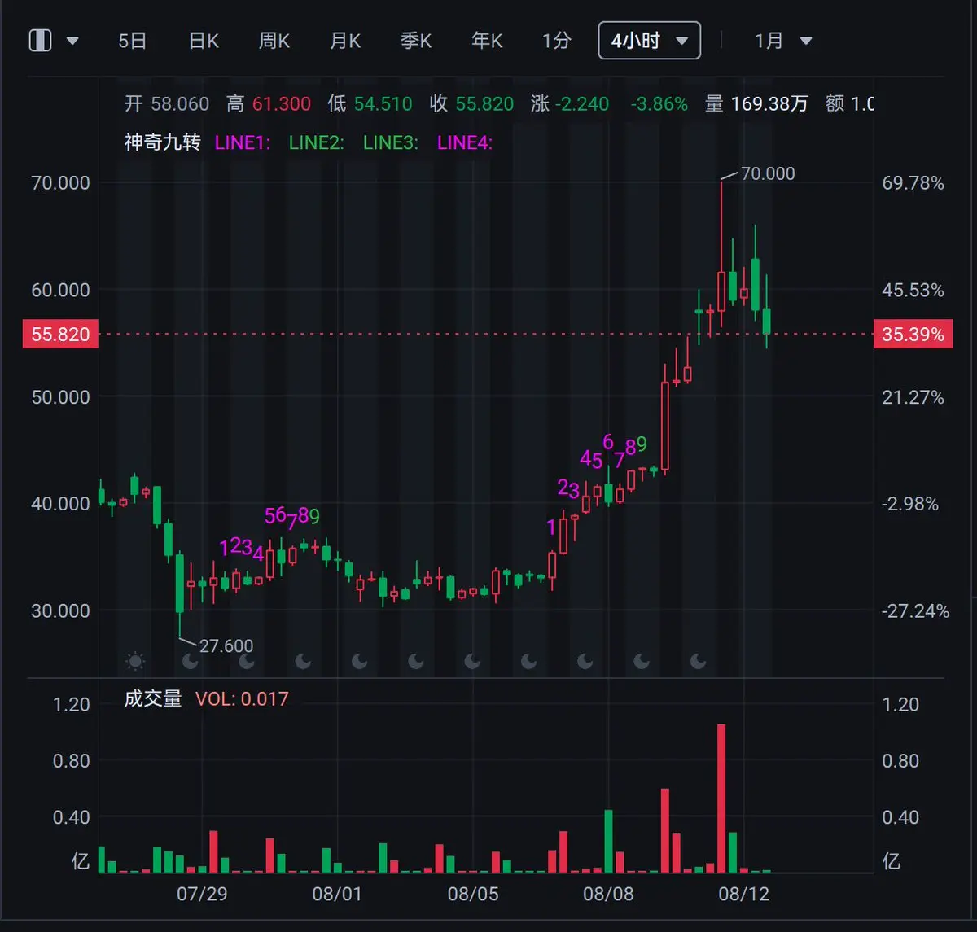Click the LINE2 indicator label
Screen dimensions: 977x932
pos(316,142)
